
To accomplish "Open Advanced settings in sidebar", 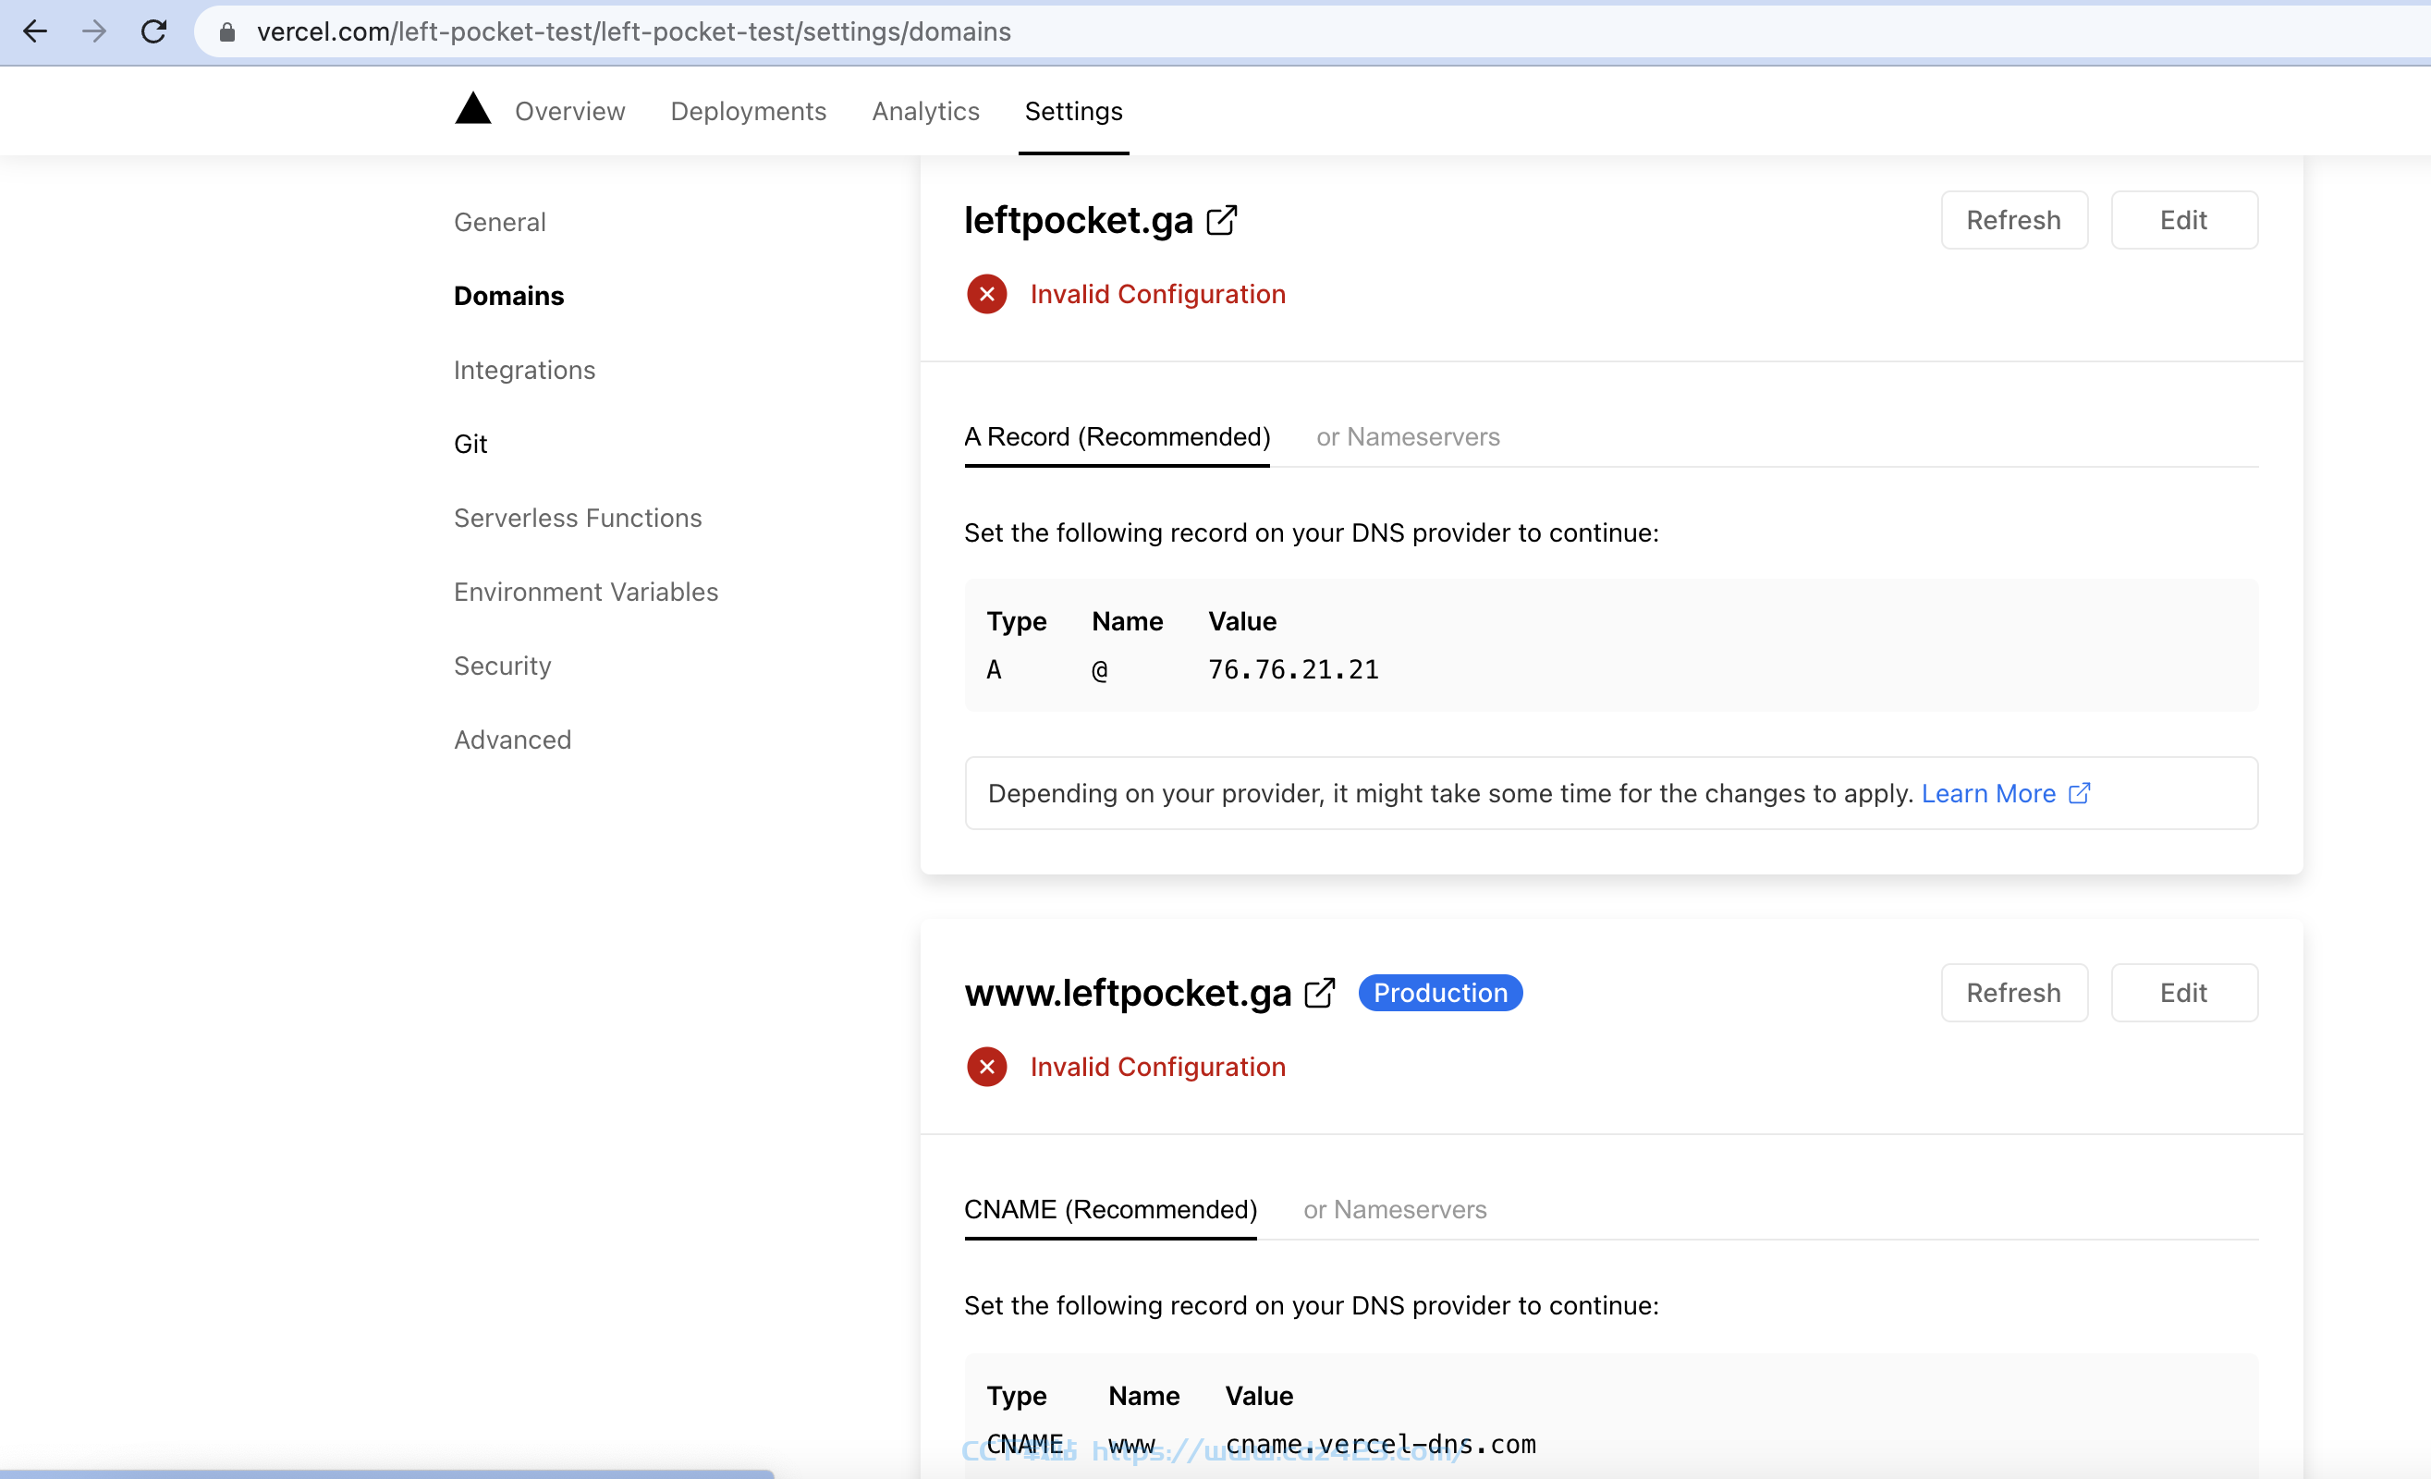I will 513,740.
